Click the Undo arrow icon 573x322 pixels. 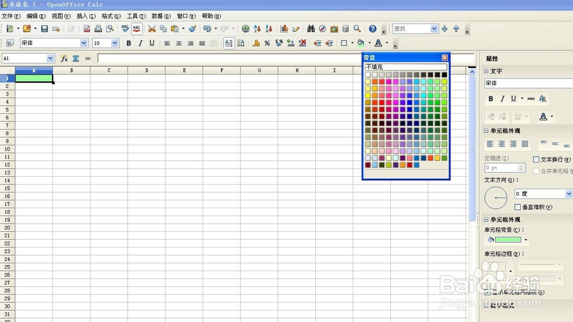(207, 29)
